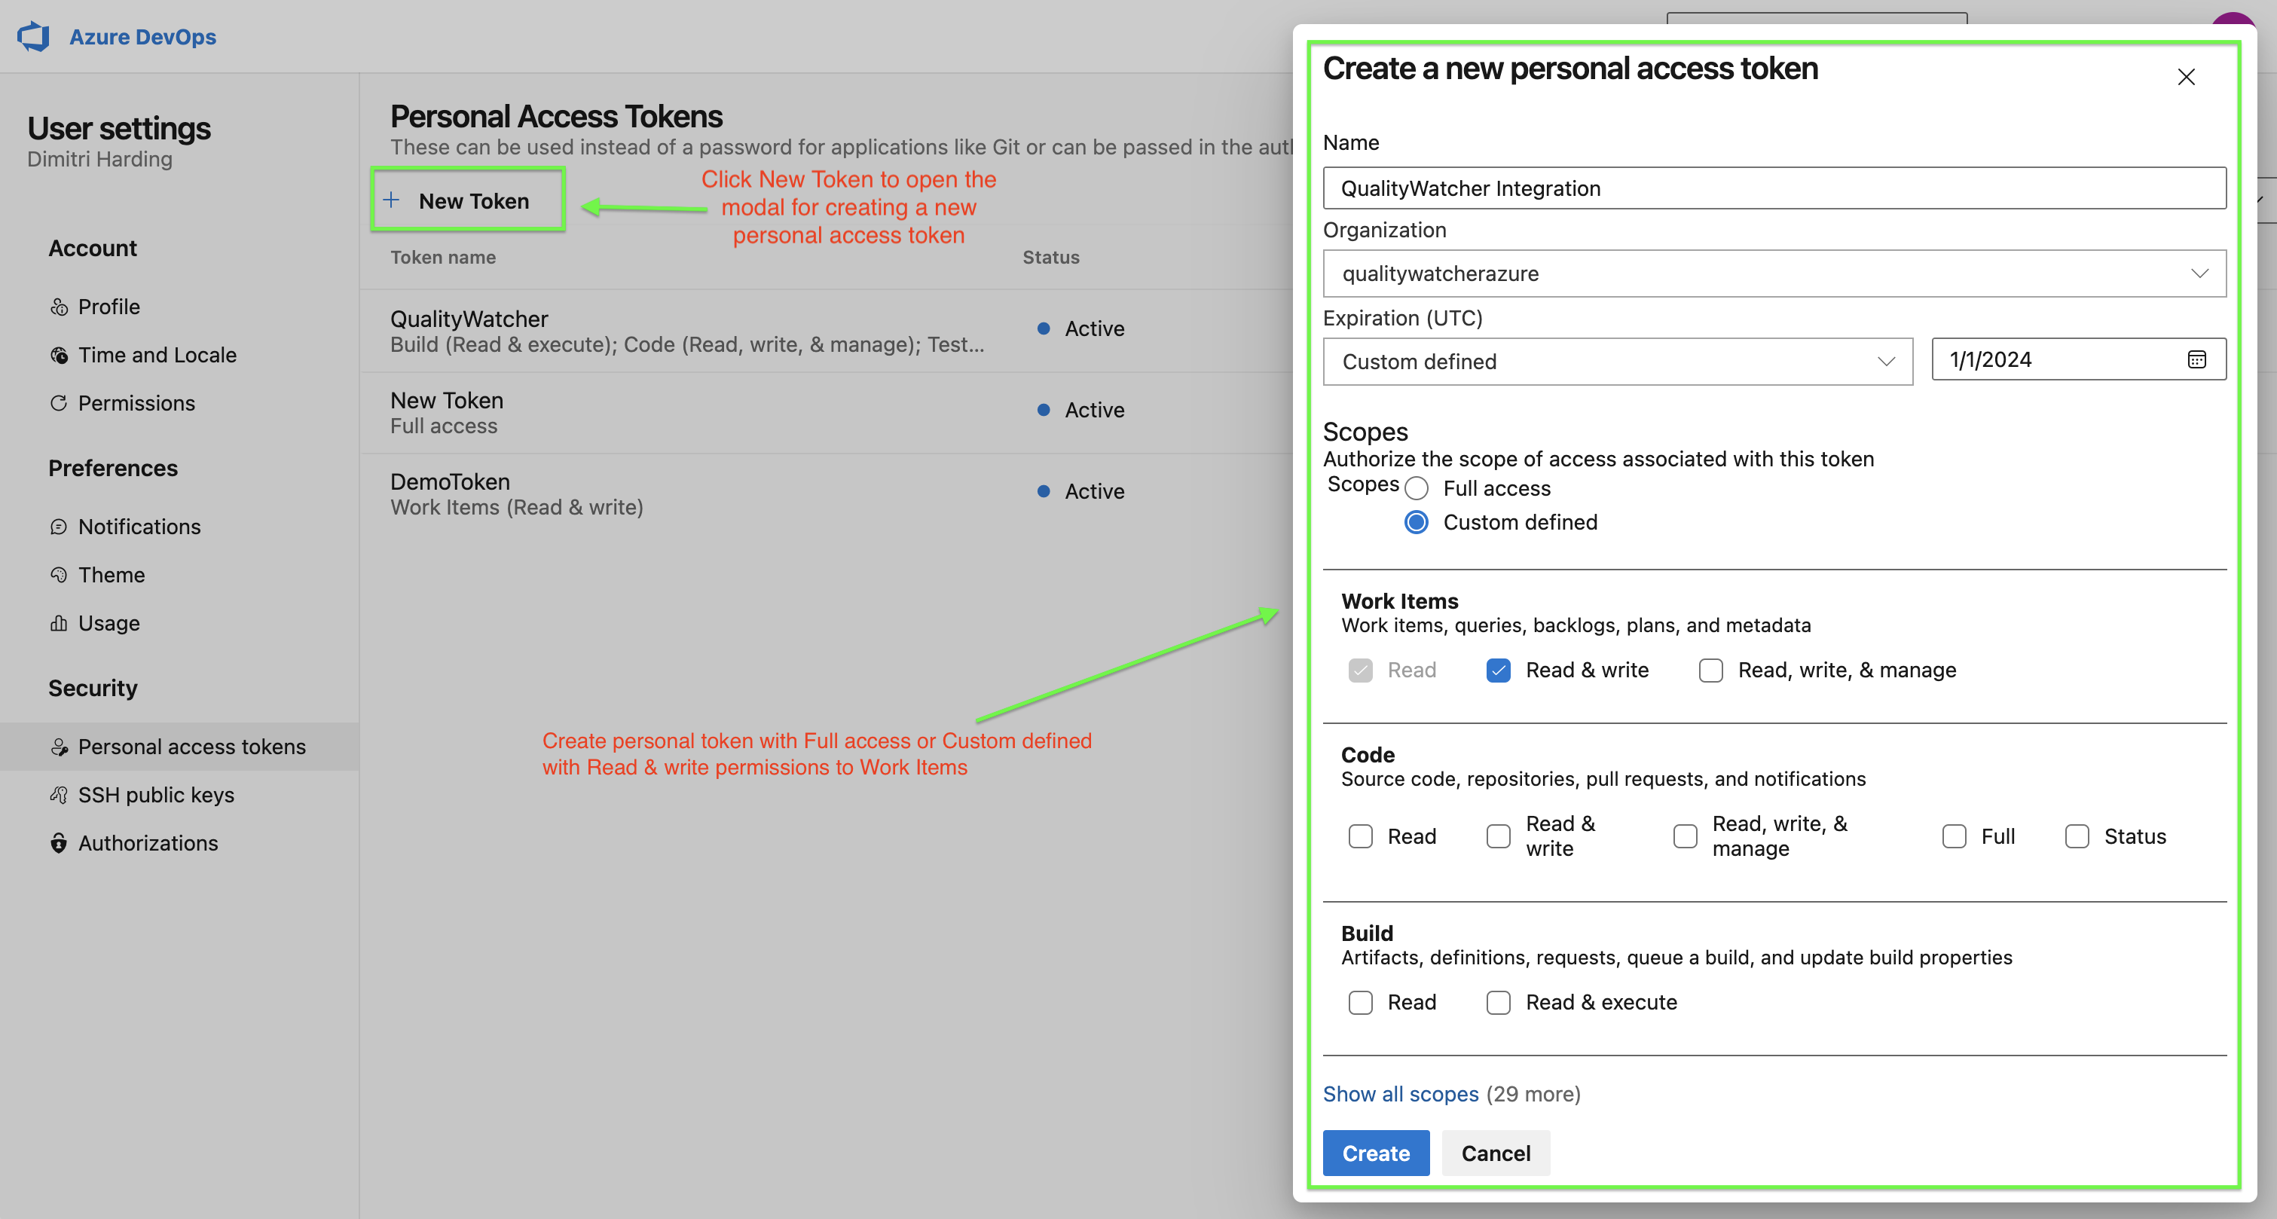The image size is (2277, 1219).
Task: Click the Profile icon in sidebar
Action: (x=60, y=307)
